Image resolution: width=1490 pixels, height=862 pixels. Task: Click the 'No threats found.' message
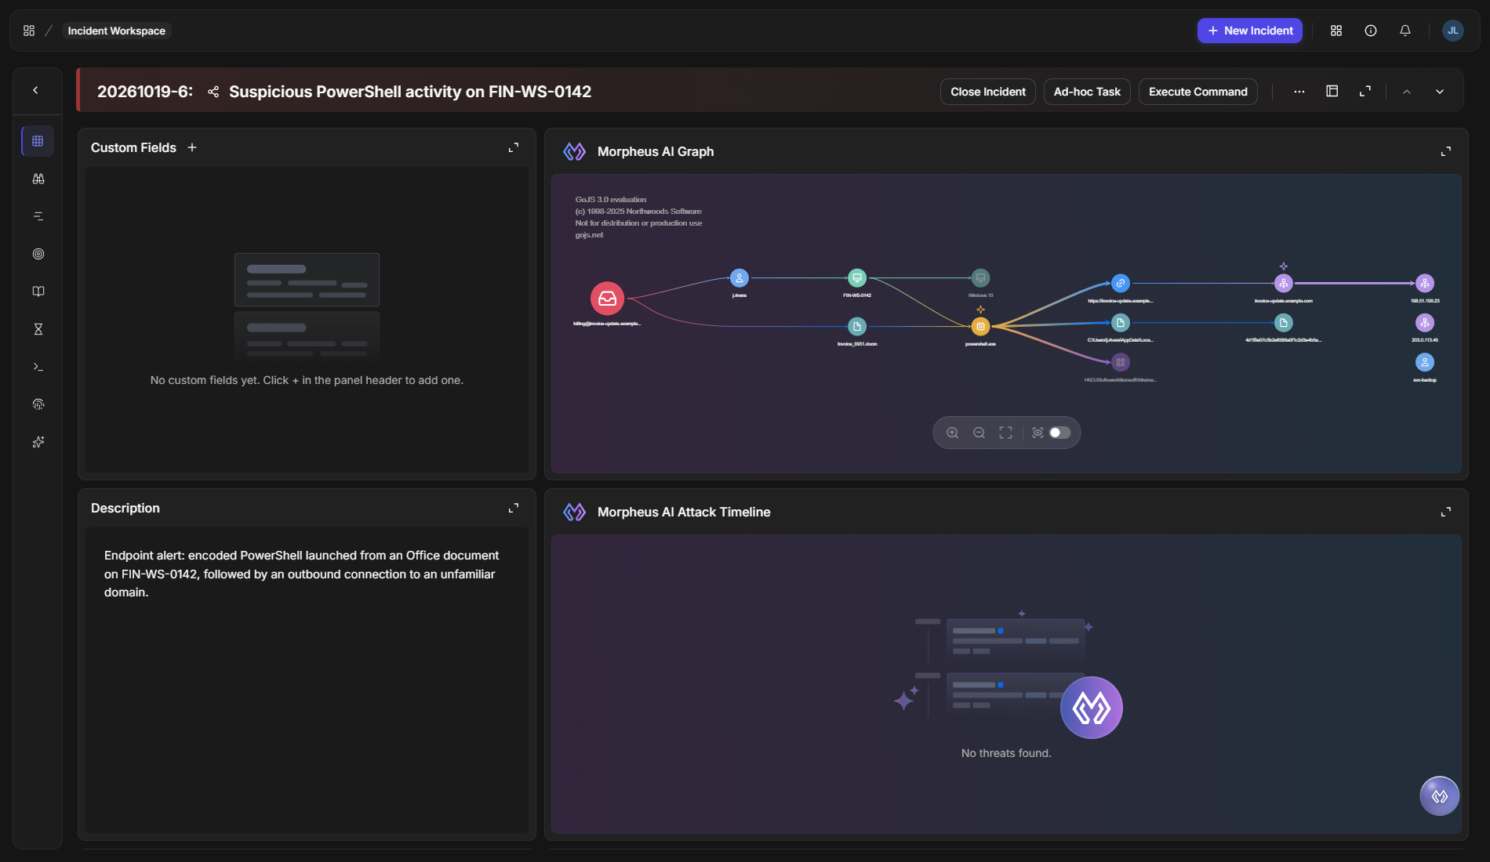[x=1006, y=753]
